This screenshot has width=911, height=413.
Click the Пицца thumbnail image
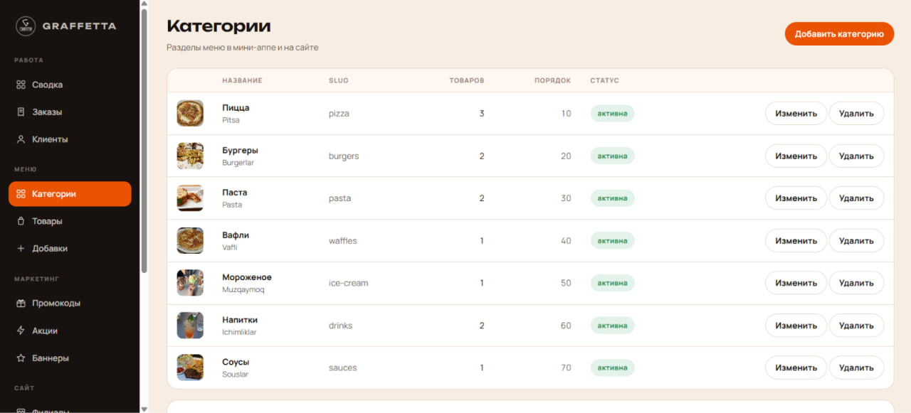pyautogui.click(x=190, y=114)
